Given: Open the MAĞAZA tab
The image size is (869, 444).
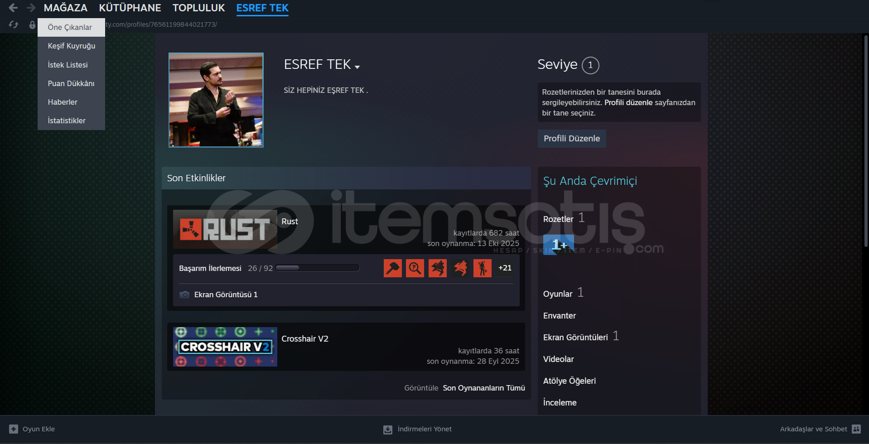Looking at the screenshot, I should click(x=66, y=8).
